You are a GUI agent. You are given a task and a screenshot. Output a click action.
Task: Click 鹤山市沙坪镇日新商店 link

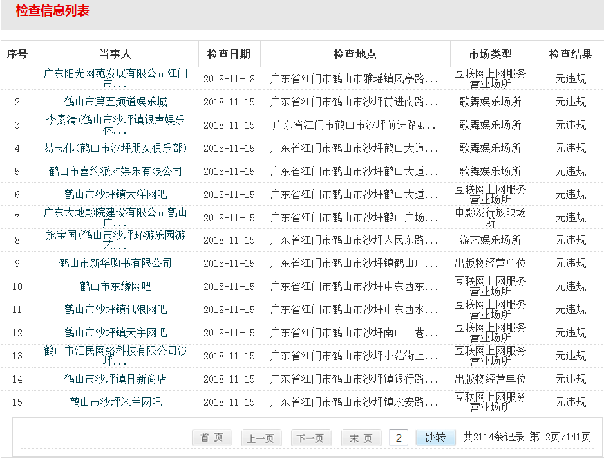coord(115,379)
